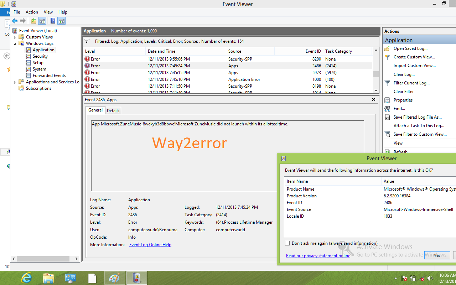Toggle the console tree panel toolbar icon
The width and height of the screenshot is (456, 285).
(x=42, y=21)
